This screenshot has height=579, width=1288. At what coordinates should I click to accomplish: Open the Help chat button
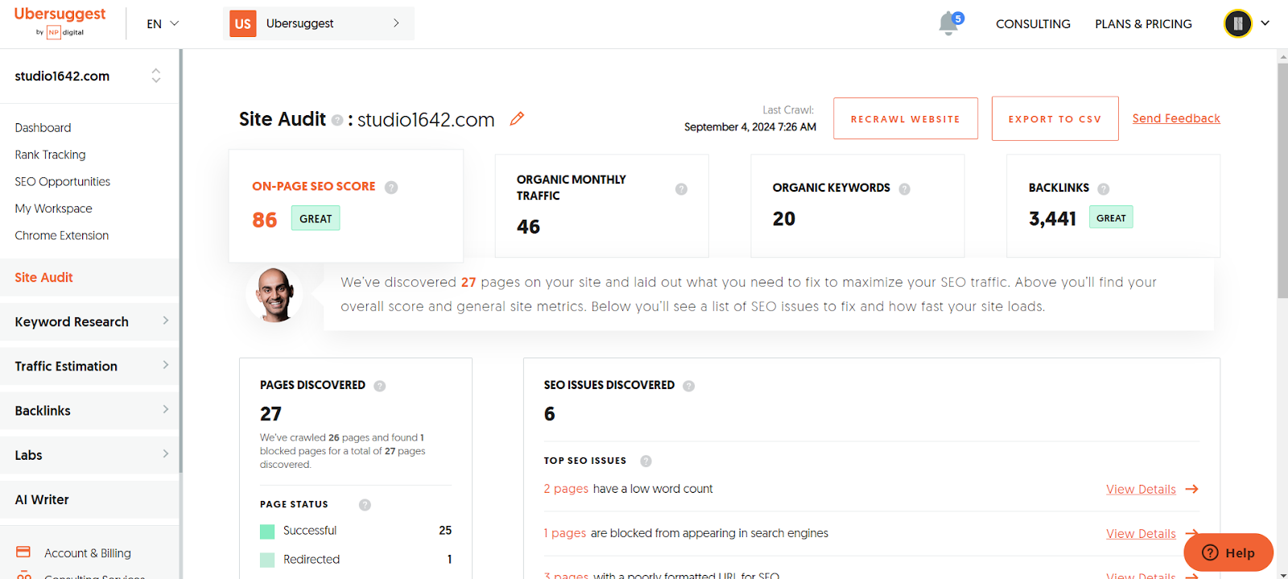1228,552
